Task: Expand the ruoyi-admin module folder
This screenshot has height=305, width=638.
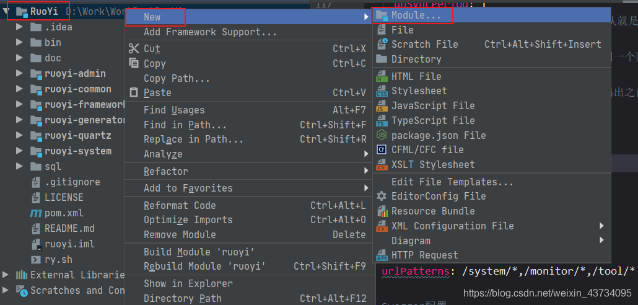Action: pos(20,74)
